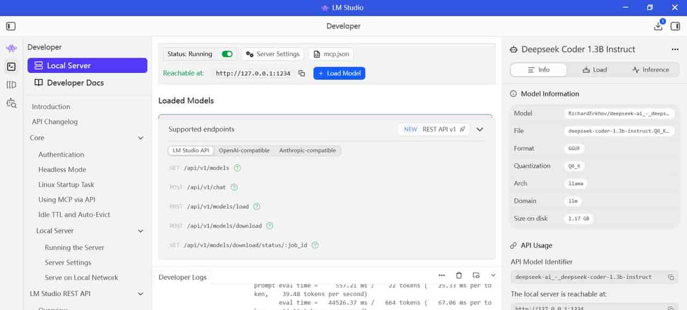Click the API Usage link icon
687x310 pixels.
point(513,246)
